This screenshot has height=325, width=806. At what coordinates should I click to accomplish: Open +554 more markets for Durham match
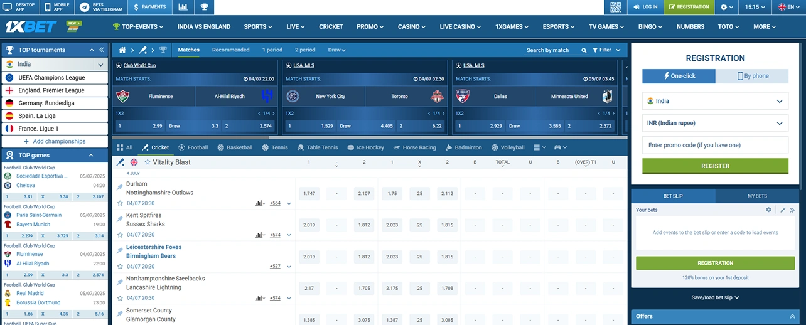coord(275,203)
